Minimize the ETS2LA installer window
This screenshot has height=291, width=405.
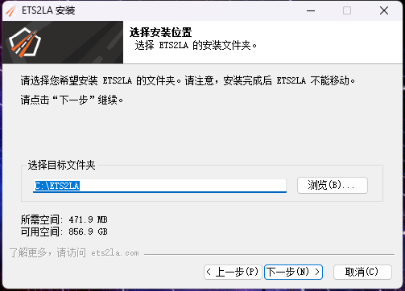click(311, 10)
